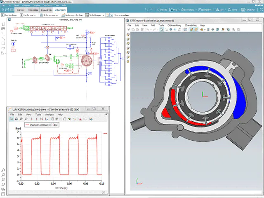Click the undo arrow in CAD Import toolbar

(x=148, y=30)
